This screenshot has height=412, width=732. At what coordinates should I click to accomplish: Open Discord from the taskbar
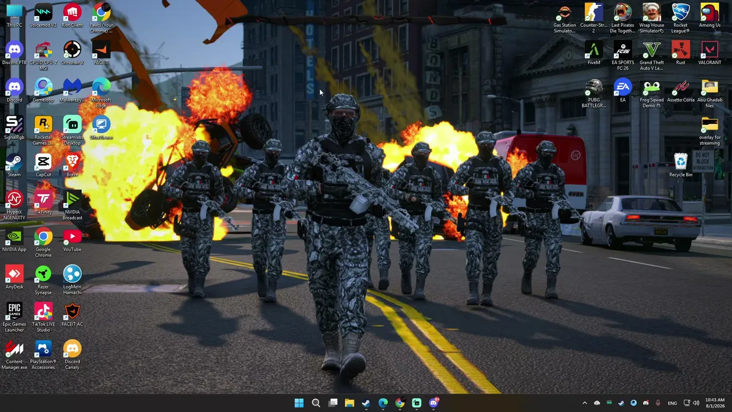(x=433, y=403)
